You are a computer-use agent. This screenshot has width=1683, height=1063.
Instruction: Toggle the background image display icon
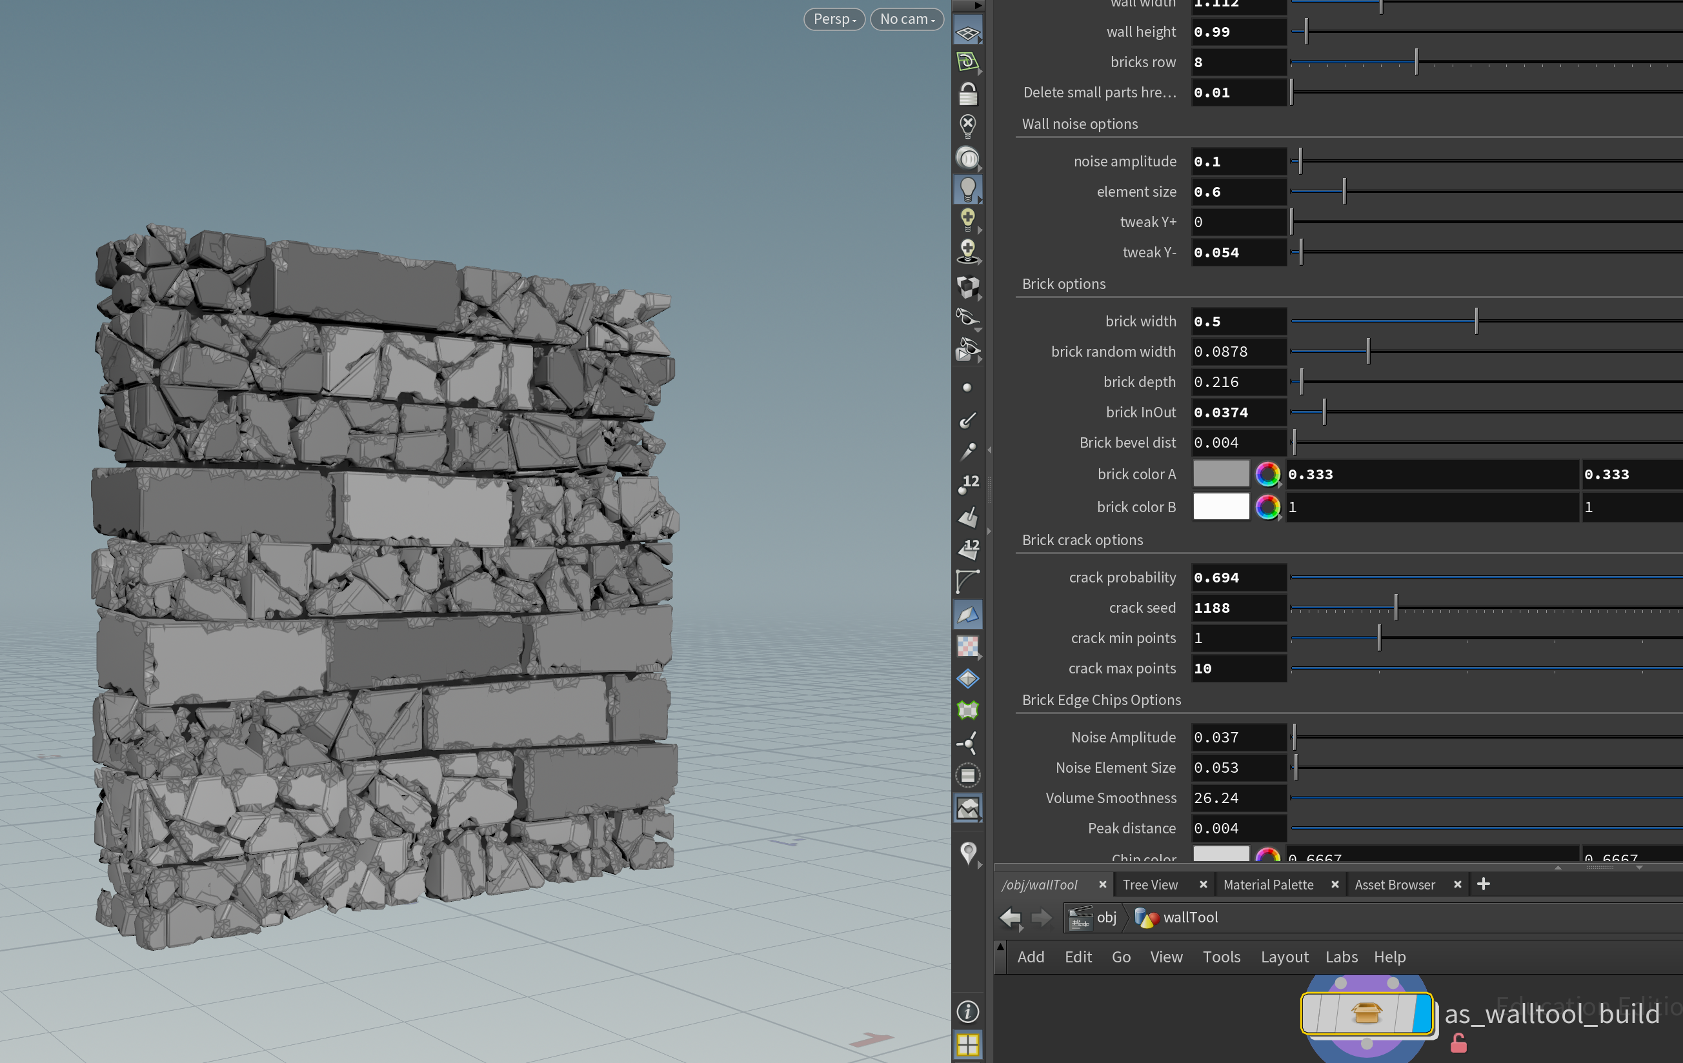pyautogui.click(x=967, y=808)
